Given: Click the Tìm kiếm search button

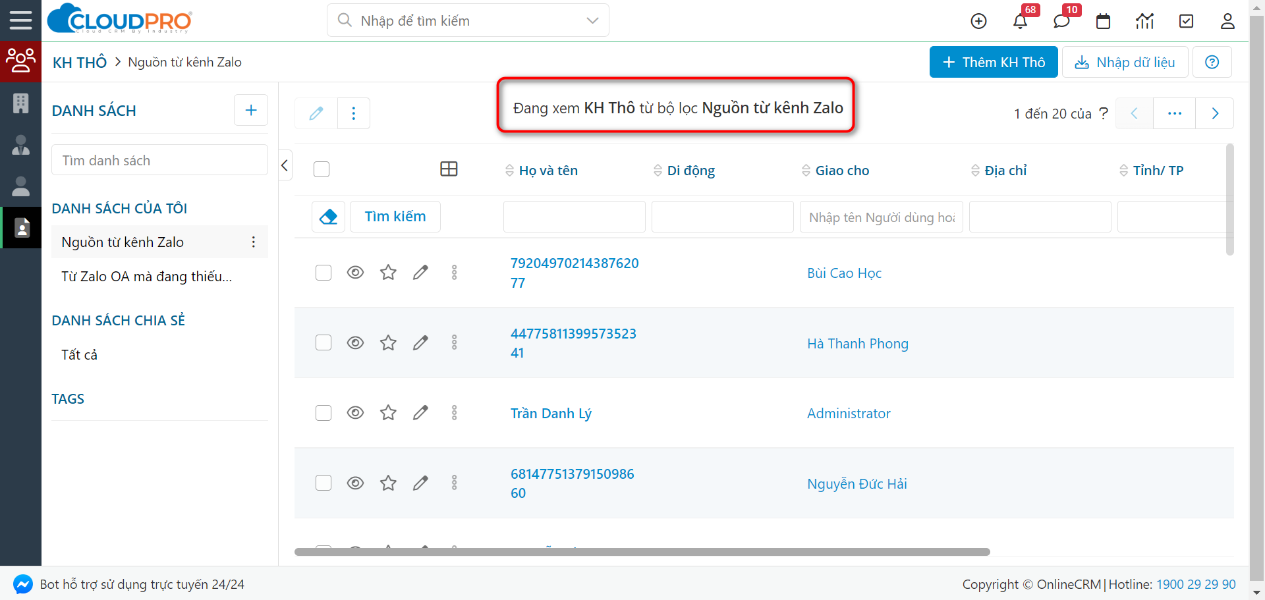Looking at the screenshot, I should (395, 217).
